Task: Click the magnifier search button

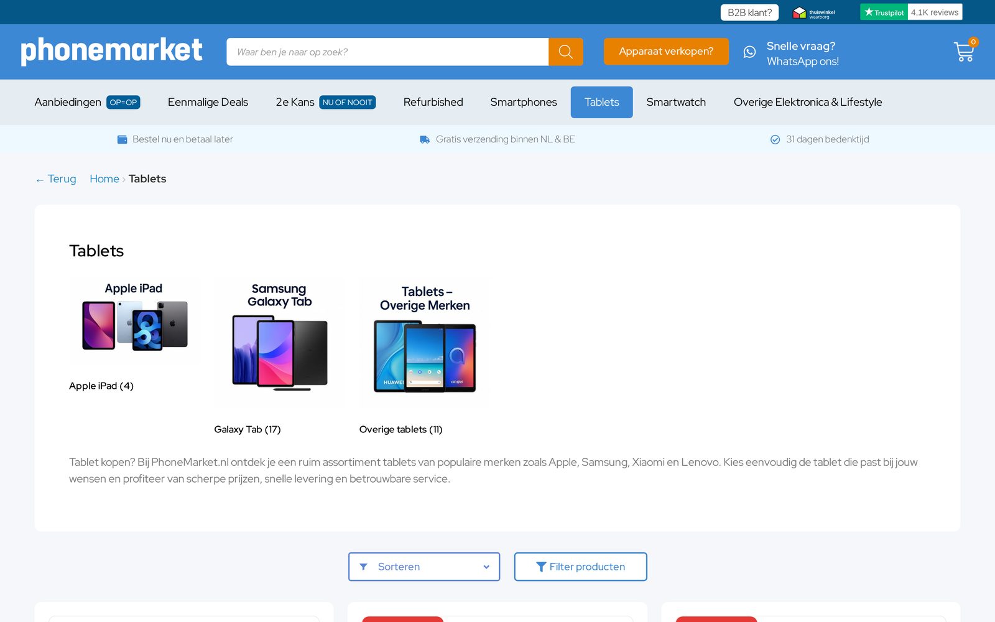Action: click(x=565, y=52)
